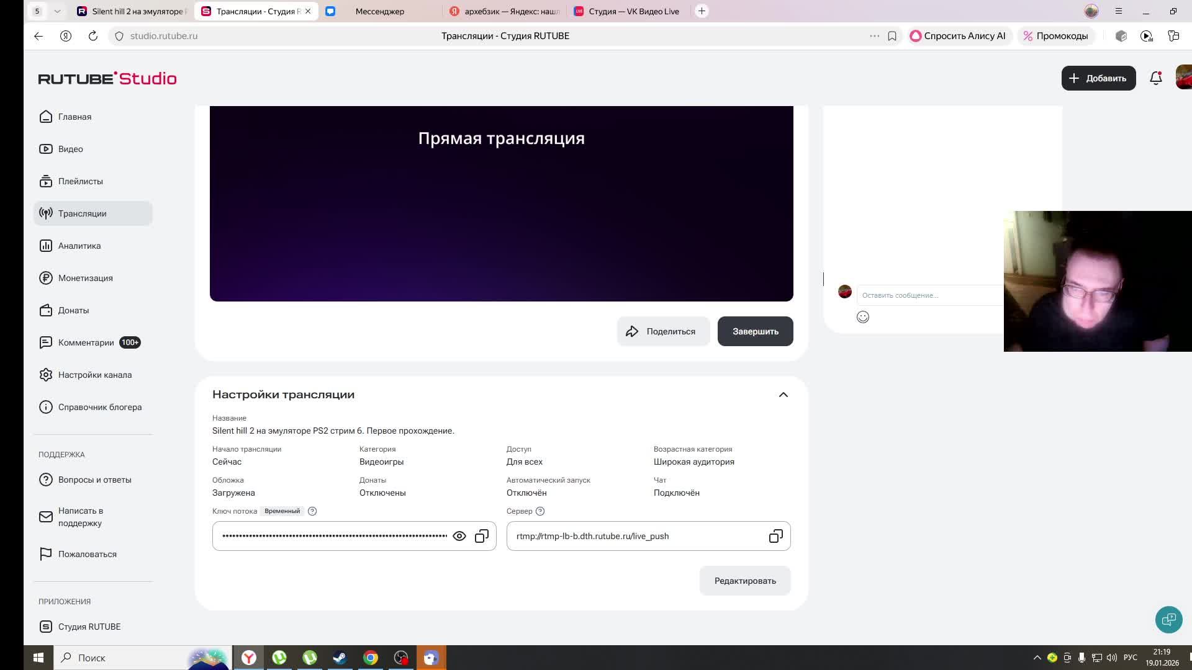The image size is (1192, 670).
Task: Copy the RTMP server URL
Action: (775, 536)
